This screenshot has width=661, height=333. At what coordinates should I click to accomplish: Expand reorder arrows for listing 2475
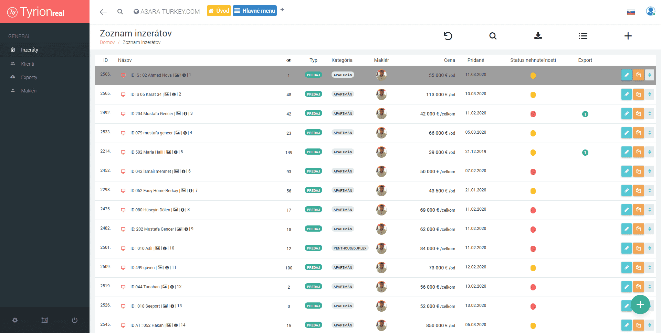click(x=650, y=210)
